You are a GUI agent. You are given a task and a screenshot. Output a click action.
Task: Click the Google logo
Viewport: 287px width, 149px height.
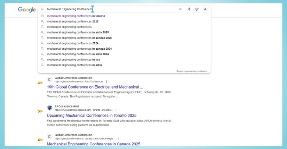coord(27,10)
